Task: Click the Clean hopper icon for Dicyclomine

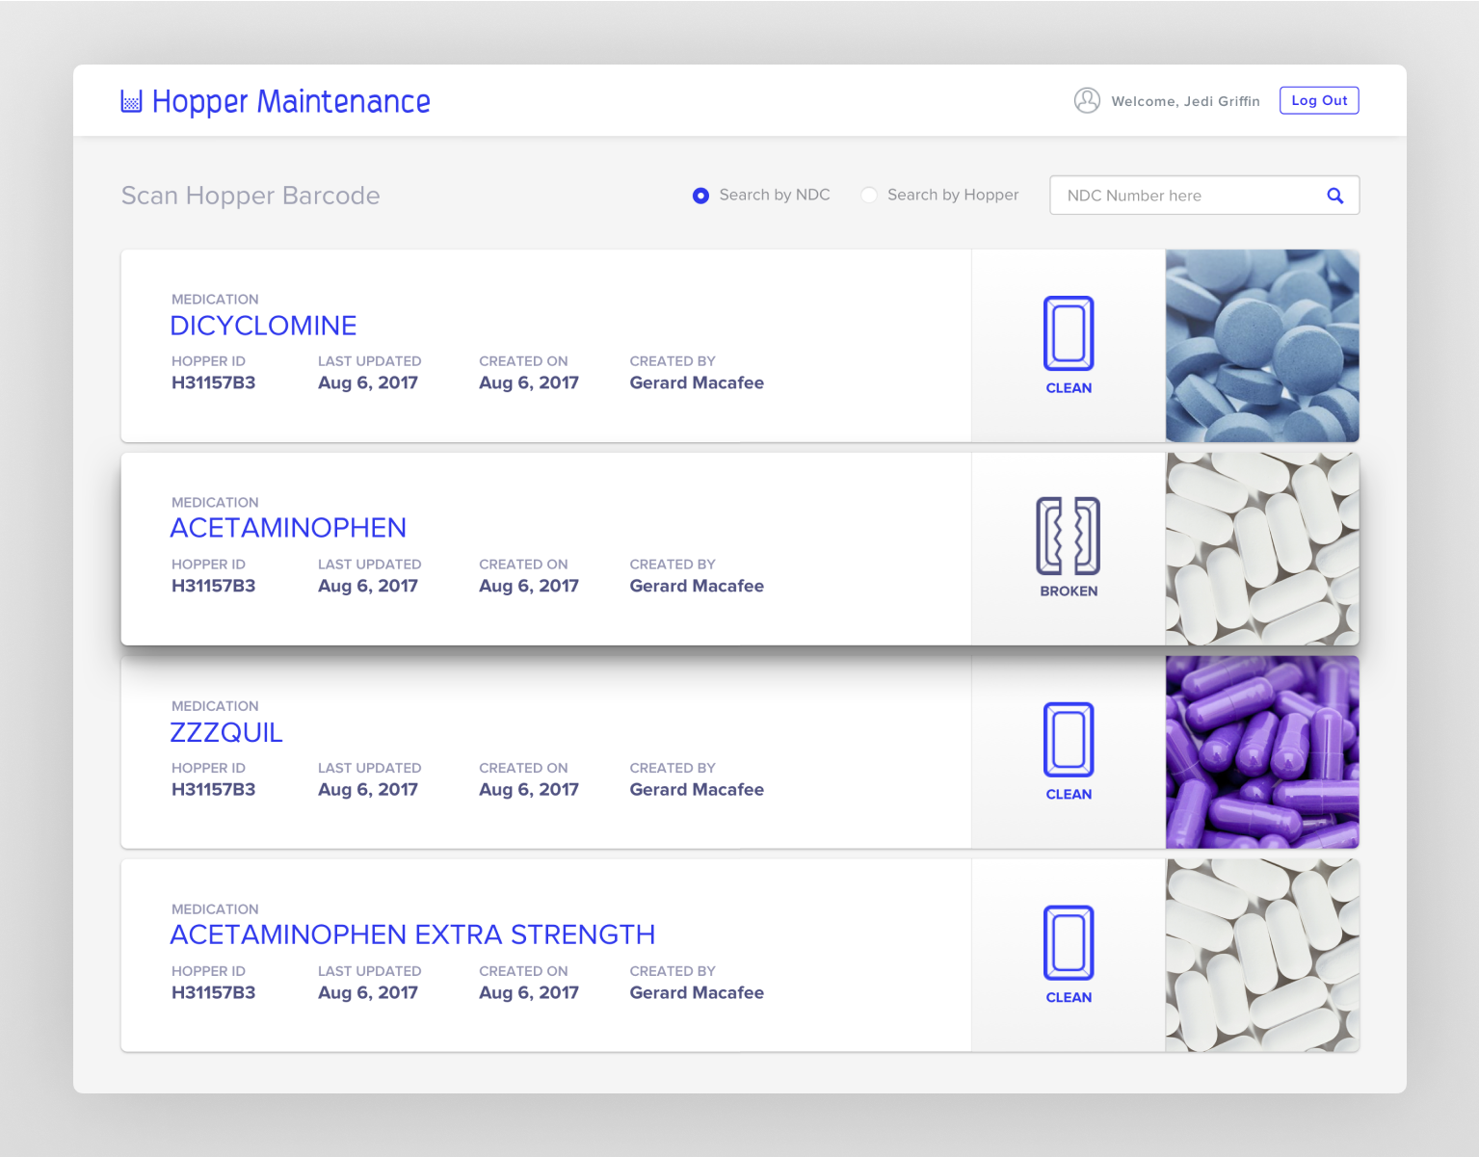Action: 1069,333
